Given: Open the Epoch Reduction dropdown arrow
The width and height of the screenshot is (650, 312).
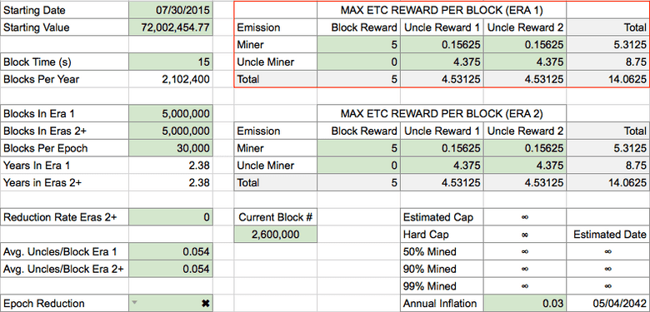Looking at the screenshot, I should click(133, 304).
